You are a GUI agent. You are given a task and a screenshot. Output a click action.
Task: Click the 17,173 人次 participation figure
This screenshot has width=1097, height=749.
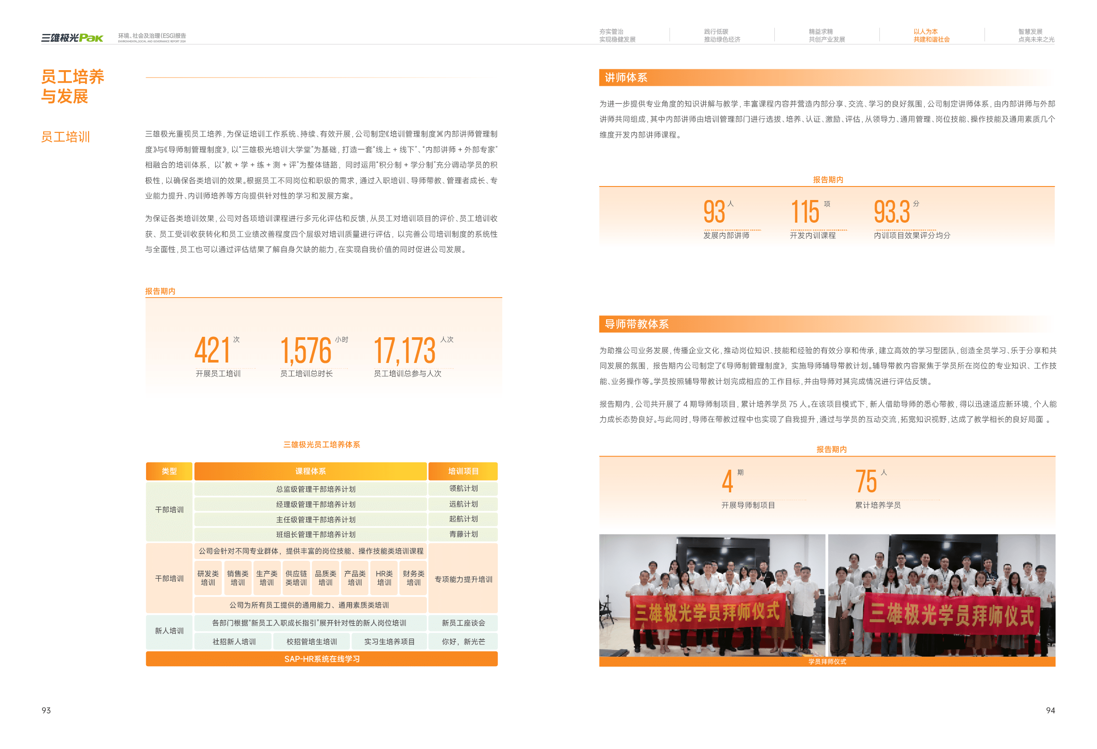point(405,350)
